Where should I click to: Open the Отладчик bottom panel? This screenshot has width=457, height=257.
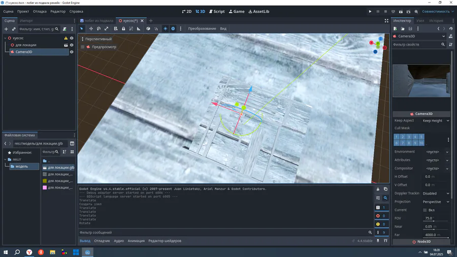102,241
